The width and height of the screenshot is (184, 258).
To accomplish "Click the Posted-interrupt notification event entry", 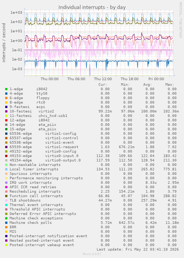I will coord(48,236).
